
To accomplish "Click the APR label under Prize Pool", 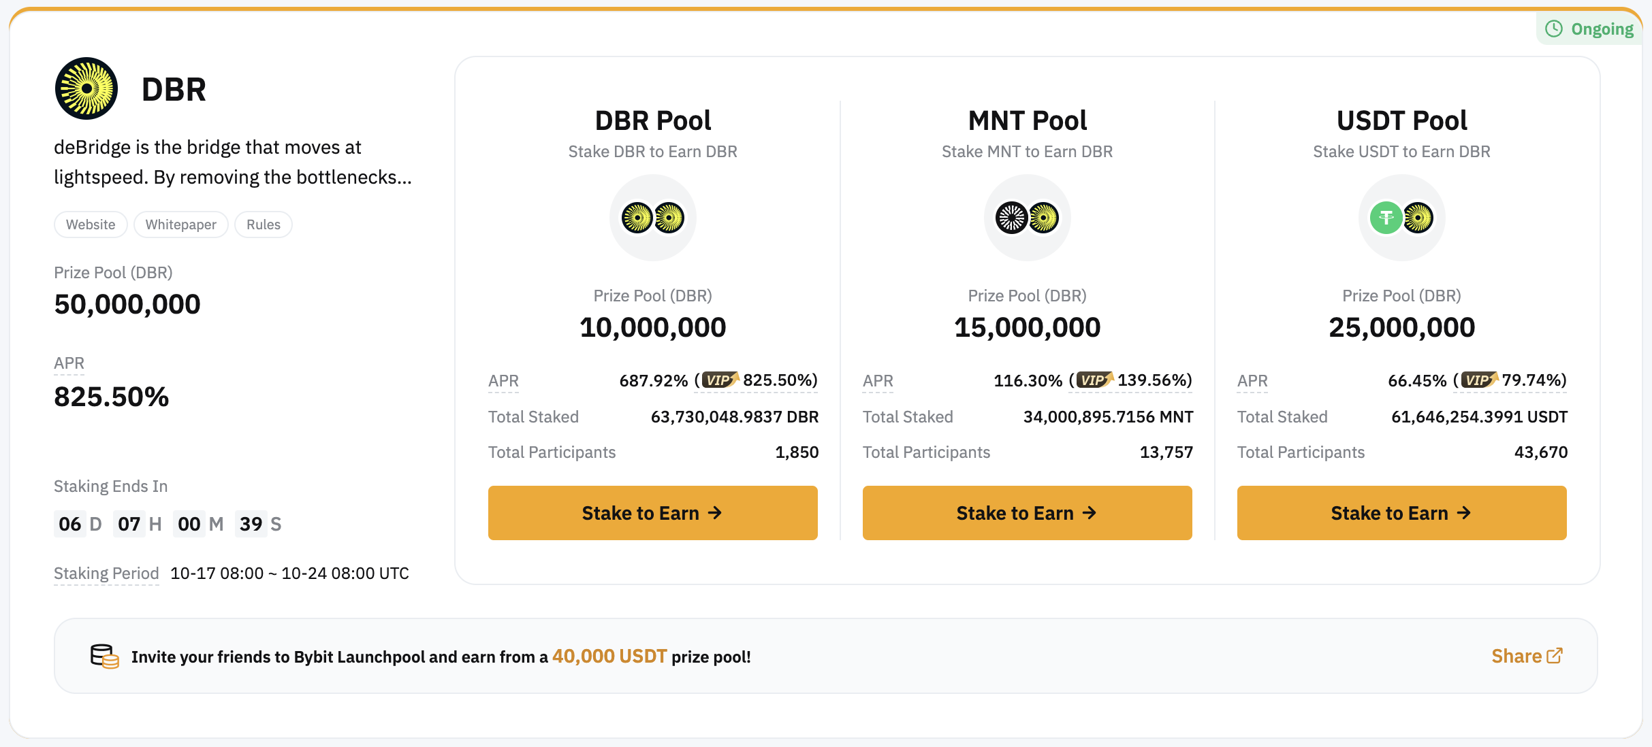I will coord(69,363).
